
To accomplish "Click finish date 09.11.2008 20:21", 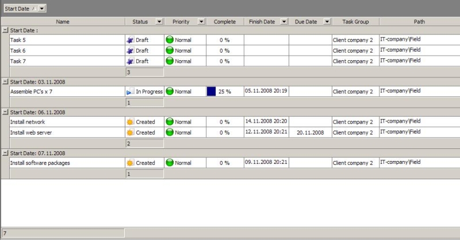I will point(266,162).
